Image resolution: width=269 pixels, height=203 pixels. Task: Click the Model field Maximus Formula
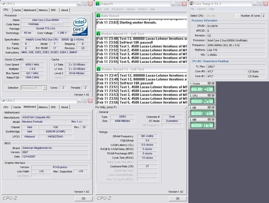click(x=43, y=122)
